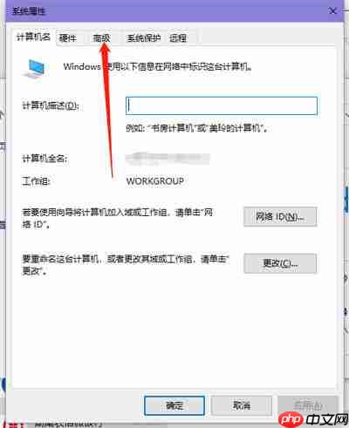Image resolution: width=349 pixels, height=428 pixels.
Task: Click the blurred full computer name
Action: tap(168, 159)
